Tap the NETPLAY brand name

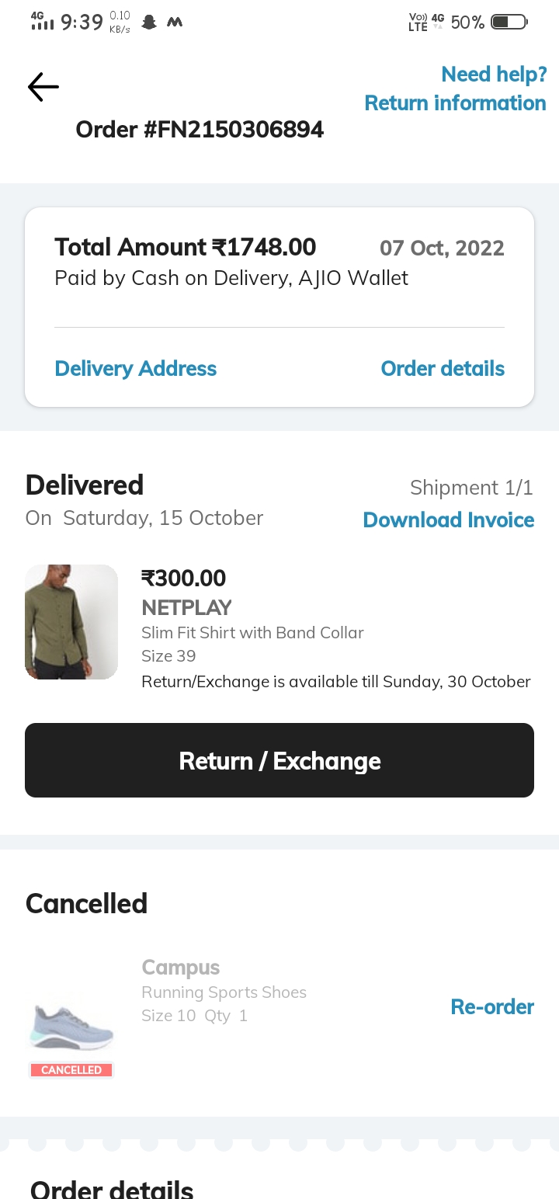click(x=186, y=607)
